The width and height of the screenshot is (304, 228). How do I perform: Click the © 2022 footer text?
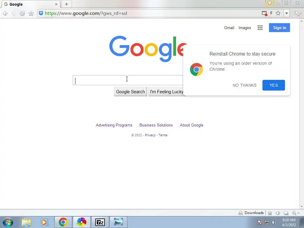(x=137, y=135)
